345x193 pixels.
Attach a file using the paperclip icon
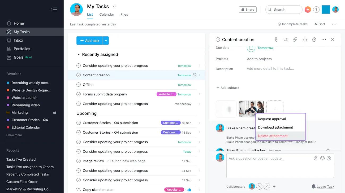point(276,39)
